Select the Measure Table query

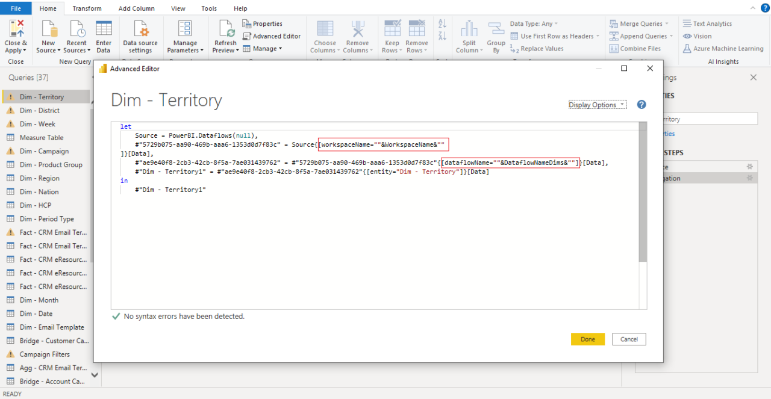click(41, 138)
